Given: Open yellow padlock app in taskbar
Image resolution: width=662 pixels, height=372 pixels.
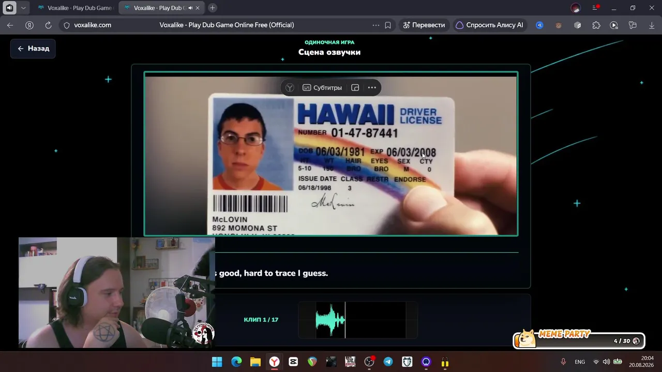Looking at the screenshot, I should point(445,362).
